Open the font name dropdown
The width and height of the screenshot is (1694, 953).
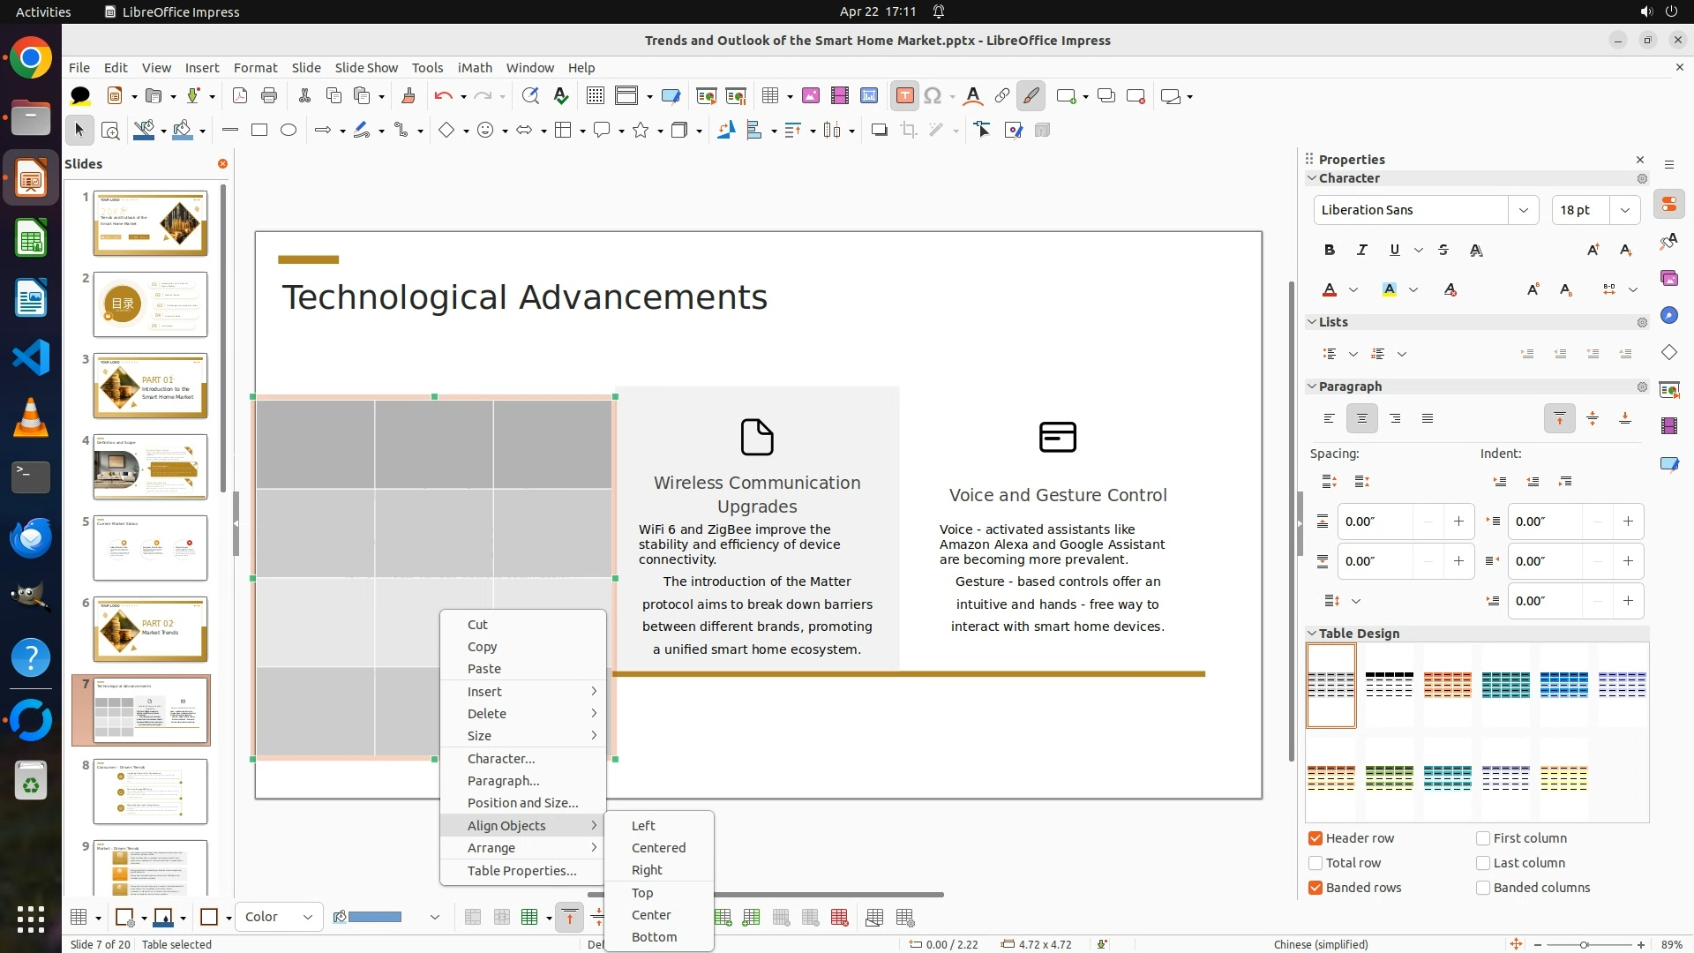[x=1523, y=210]
